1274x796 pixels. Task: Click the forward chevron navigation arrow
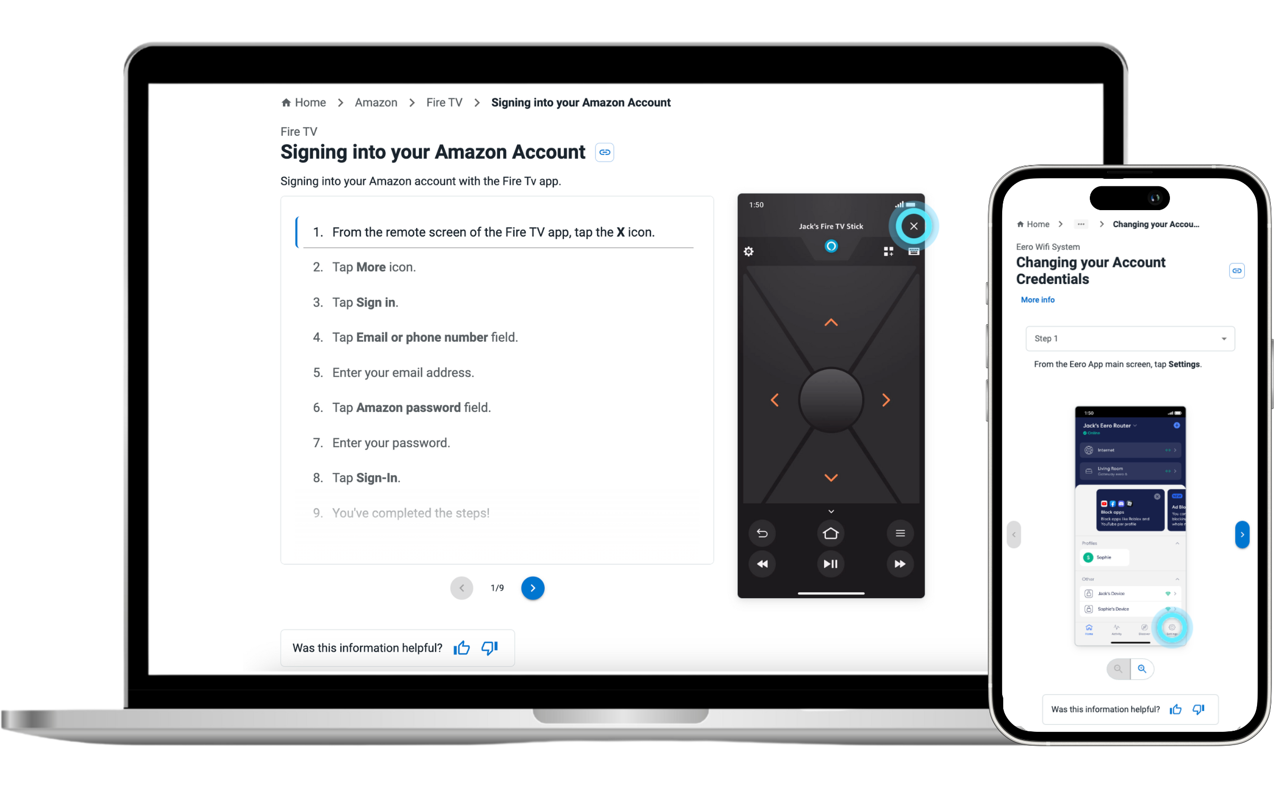pyautogui.click(x=533, y=588)
